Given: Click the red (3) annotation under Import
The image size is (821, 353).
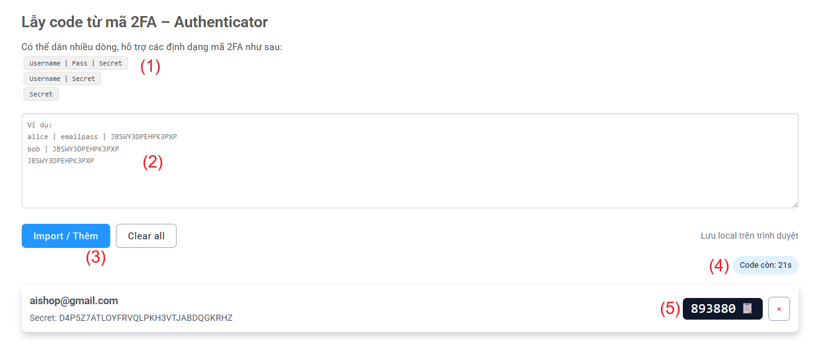Looking at the screenshot, I should tap(96, 258).
